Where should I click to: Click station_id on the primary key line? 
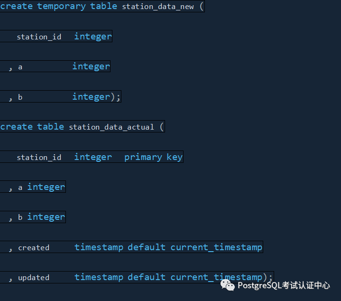pos(39,158)
